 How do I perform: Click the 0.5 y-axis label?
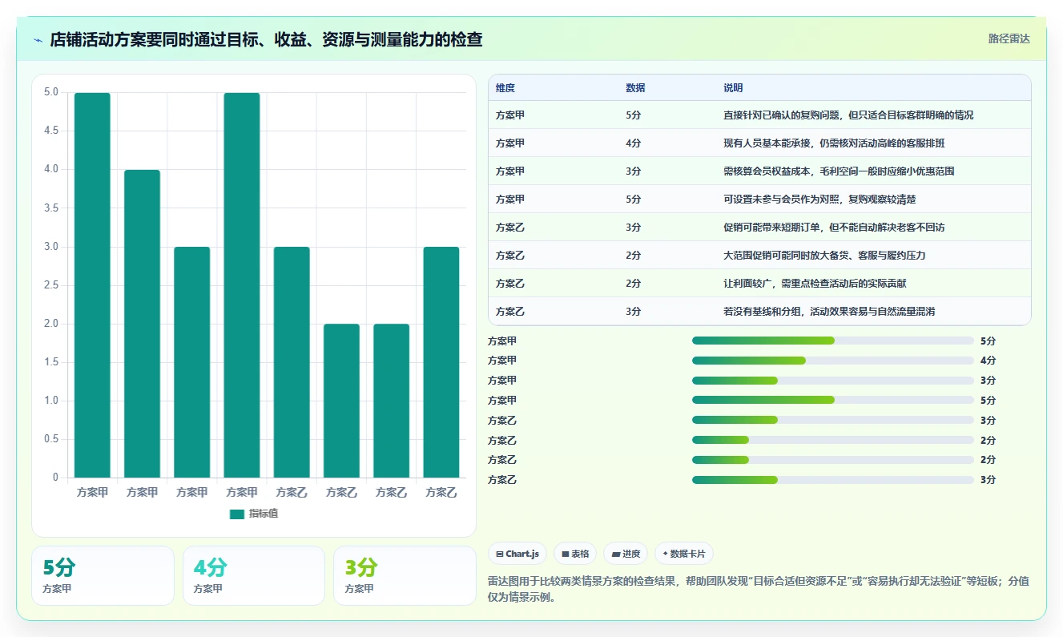click(50, 439)
